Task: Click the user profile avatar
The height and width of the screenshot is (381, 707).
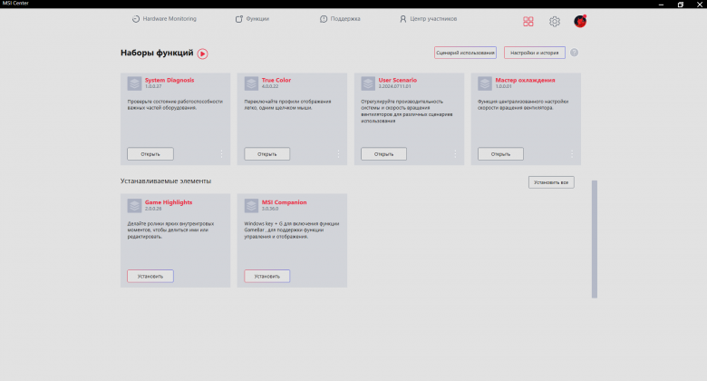Action: pos(580,21)
